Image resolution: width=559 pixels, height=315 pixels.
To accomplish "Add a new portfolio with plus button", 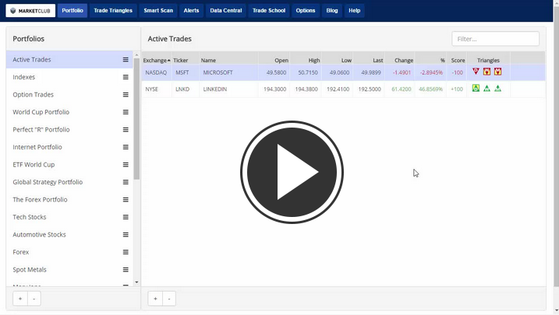I will 20,299.
